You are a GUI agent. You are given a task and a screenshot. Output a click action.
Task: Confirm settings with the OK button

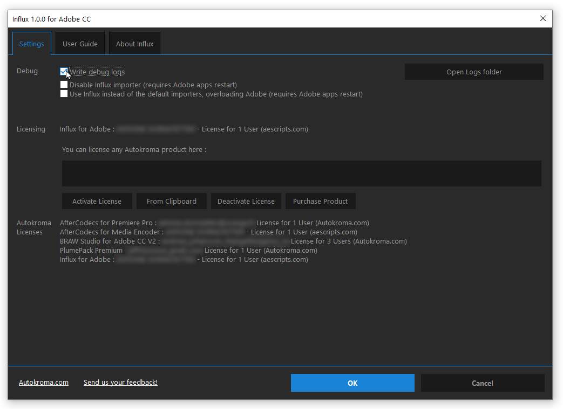[x=352, y=383]
